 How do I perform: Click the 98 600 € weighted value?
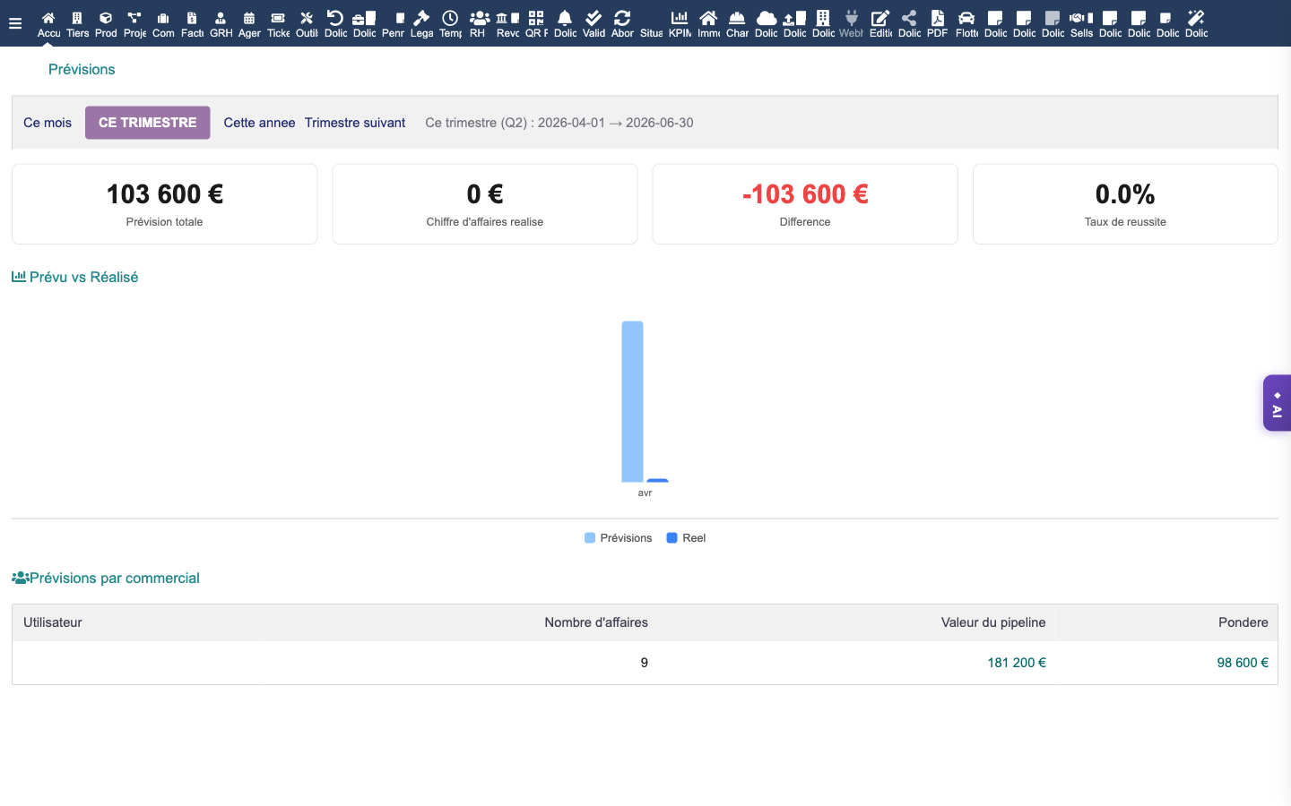click(x=1243, y=663)
